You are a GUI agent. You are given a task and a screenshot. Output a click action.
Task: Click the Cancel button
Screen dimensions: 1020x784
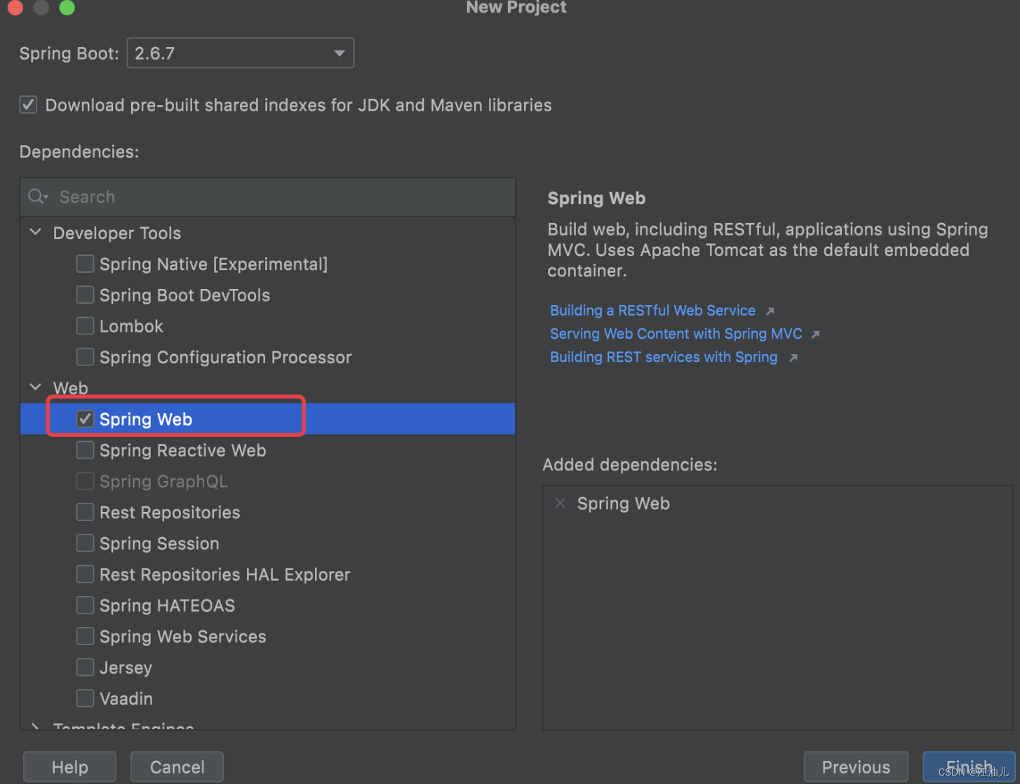click(x=177, y=767)
